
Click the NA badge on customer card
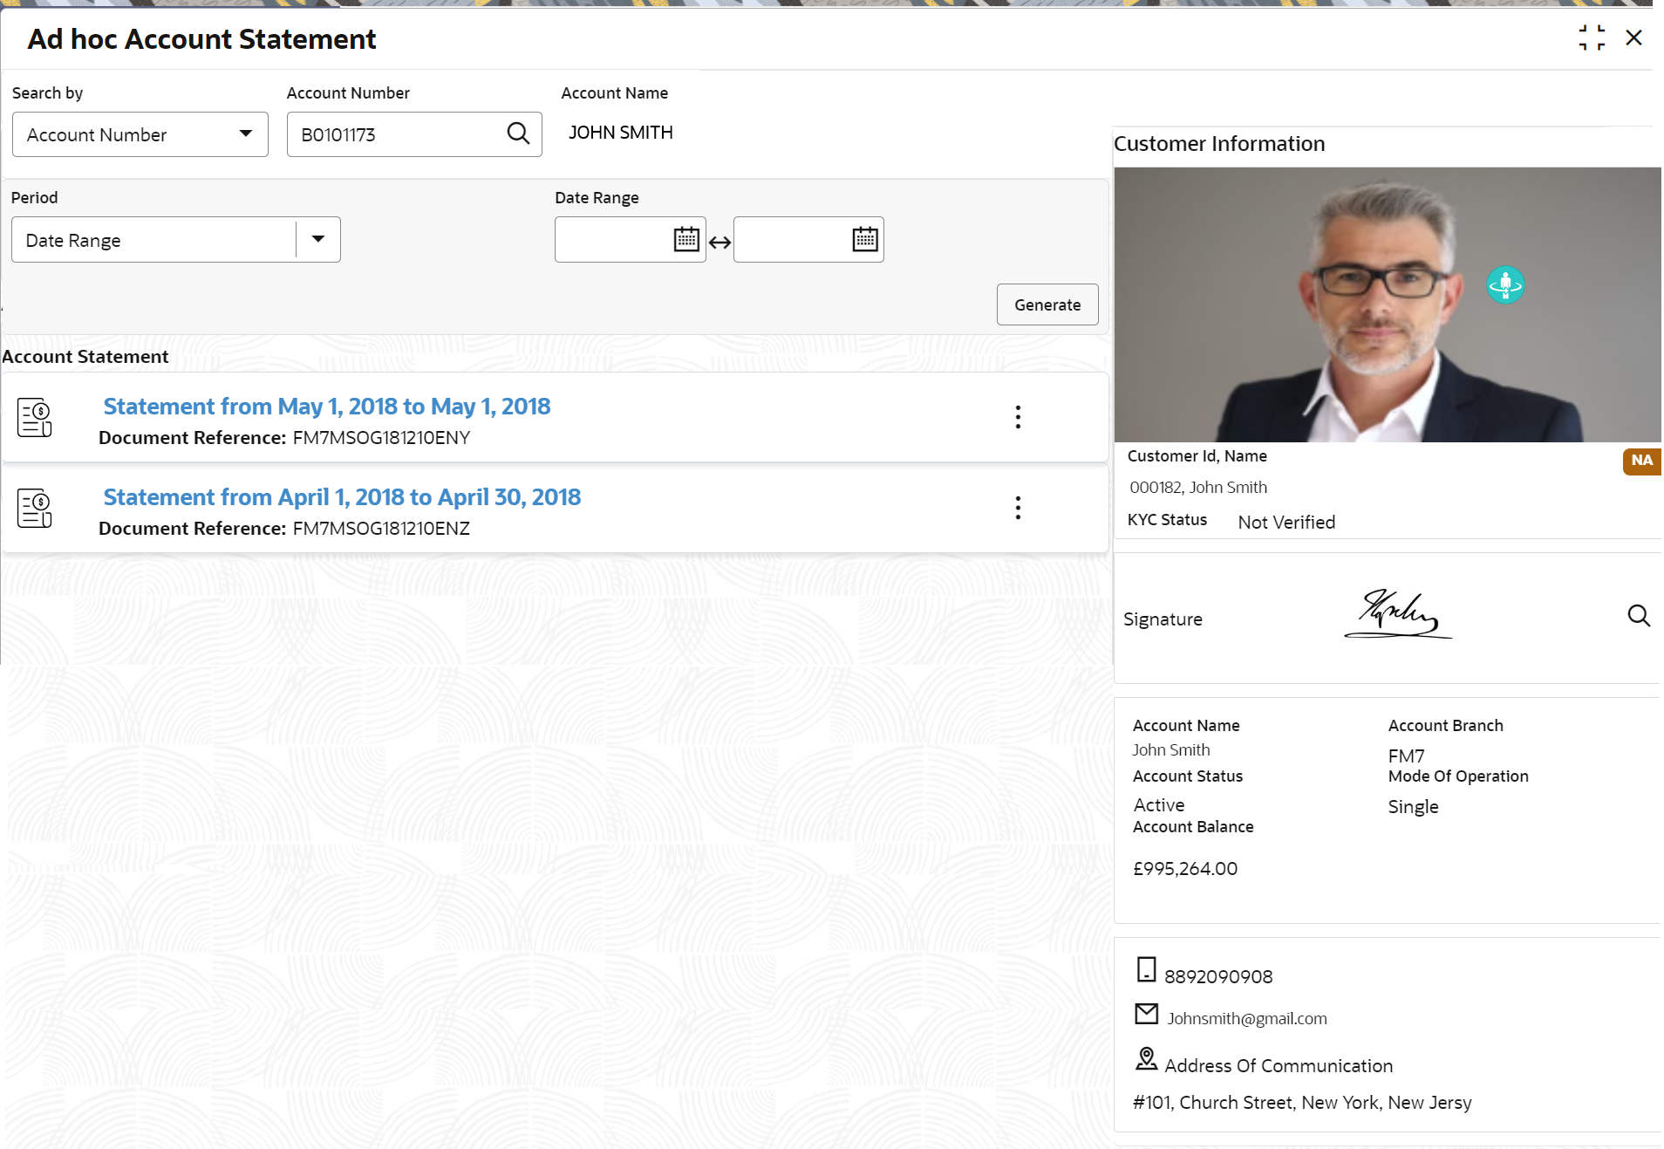(1641, 461)
